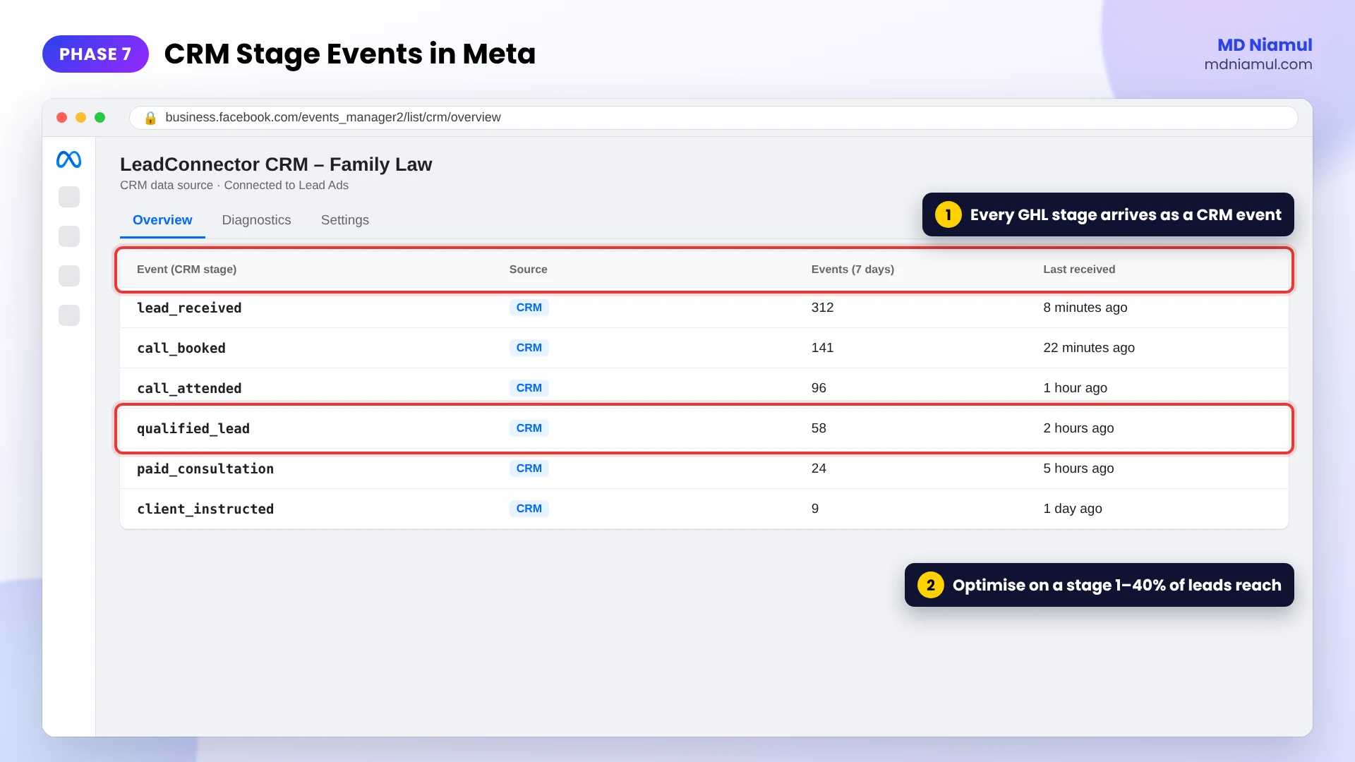Click the LeadConnector CRM – Family Law title
The height and width of the screenshot is (762, 1355).
coord(276,164)
